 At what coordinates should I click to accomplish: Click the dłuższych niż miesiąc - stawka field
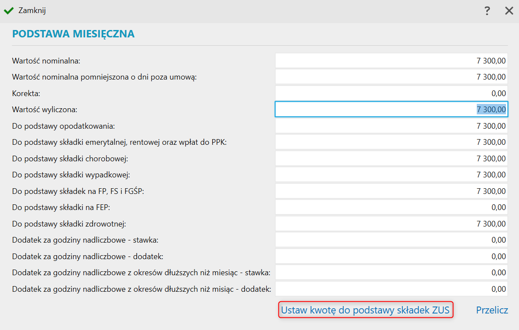(391, 273)
